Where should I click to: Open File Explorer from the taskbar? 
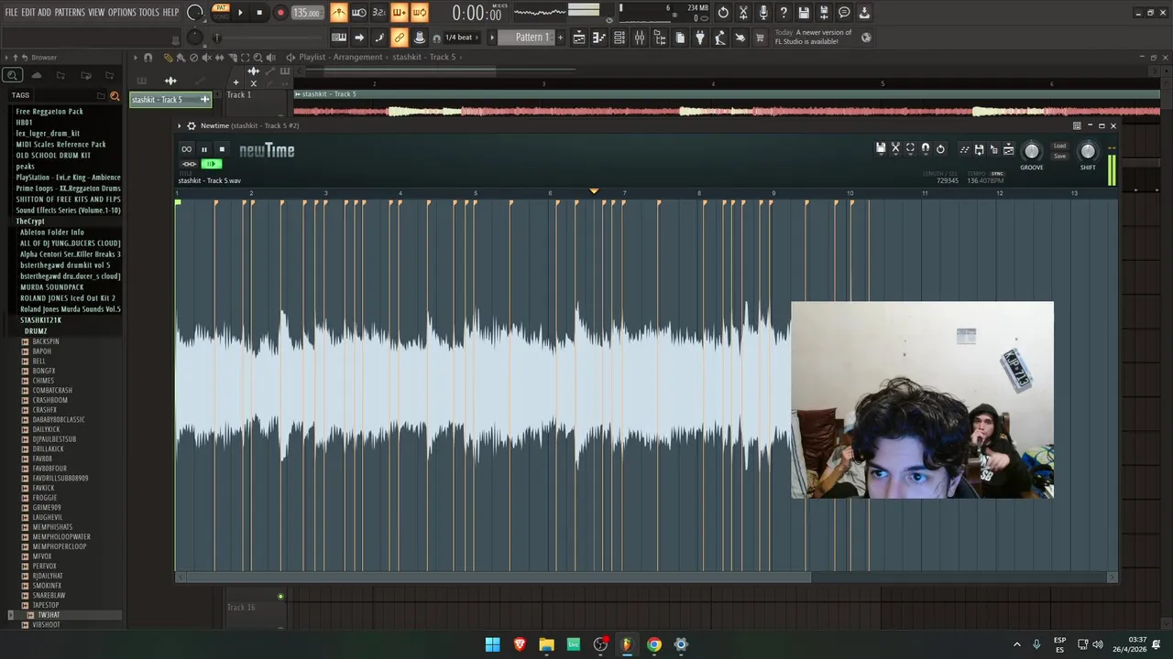(x=546, y=644)
